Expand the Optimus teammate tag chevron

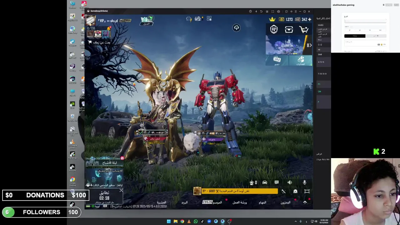pos(224,133)
